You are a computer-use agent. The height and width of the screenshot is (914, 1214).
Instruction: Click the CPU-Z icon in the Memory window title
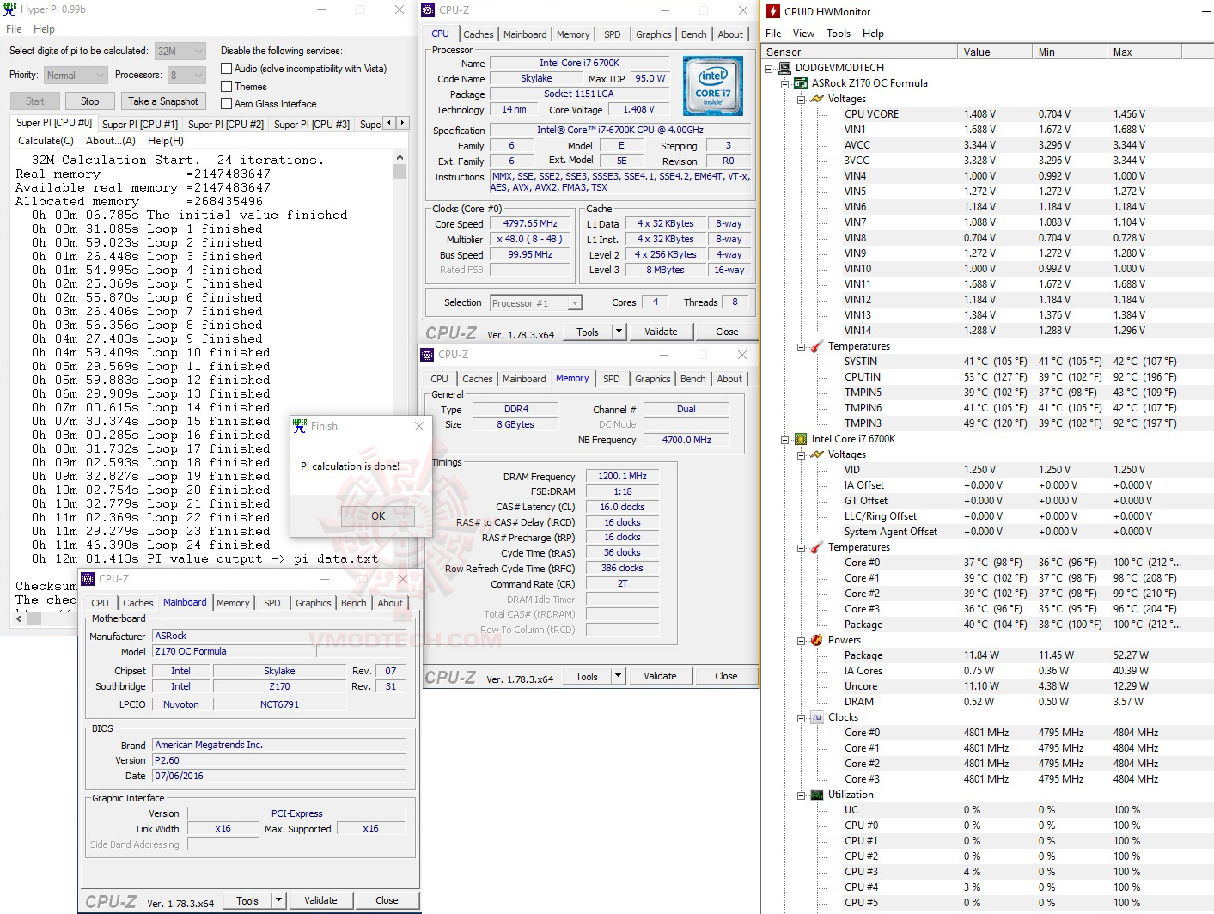click(x=427, y=355)
